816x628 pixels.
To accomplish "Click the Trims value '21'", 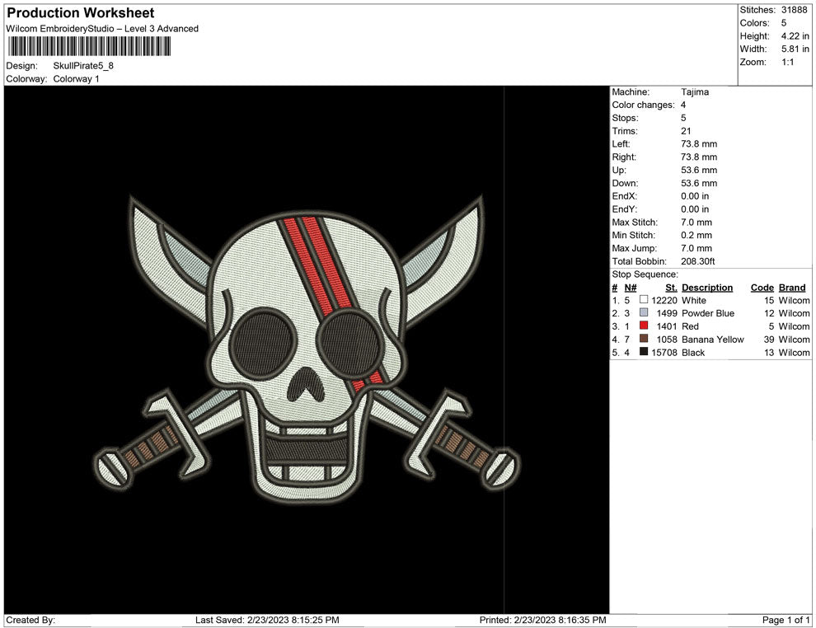I will click(686, 131).
